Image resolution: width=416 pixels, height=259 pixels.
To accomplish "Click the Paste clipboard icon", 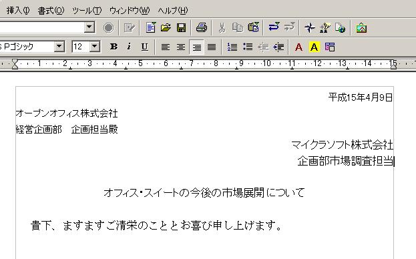I will point(253,27).
